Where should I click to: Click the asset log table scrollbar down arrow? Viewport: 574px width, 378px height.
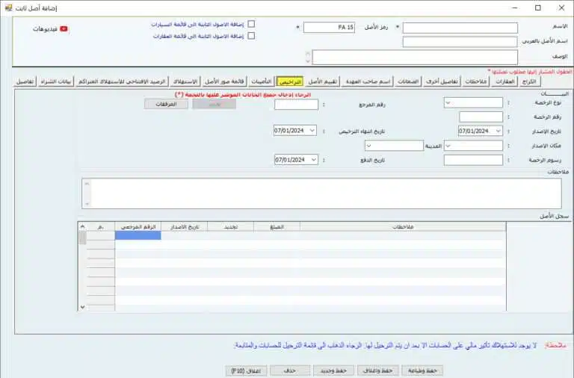(82, 306)
